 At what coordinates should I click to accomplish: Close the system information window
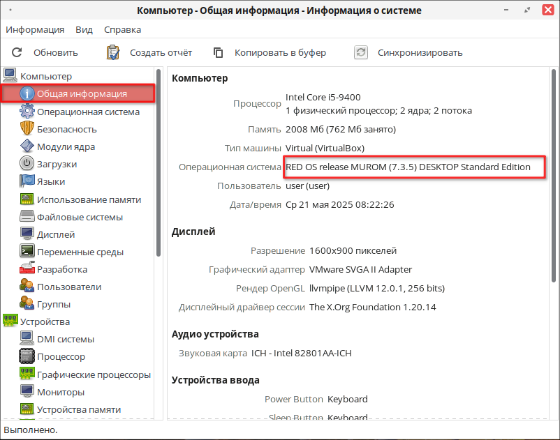click(x=548, y=10)
